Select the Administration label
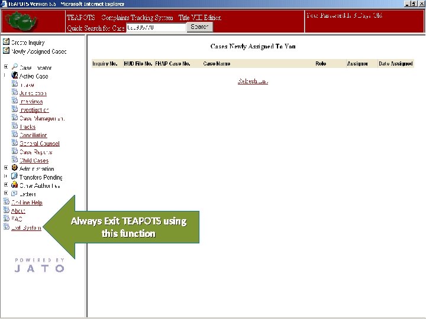 37,169
